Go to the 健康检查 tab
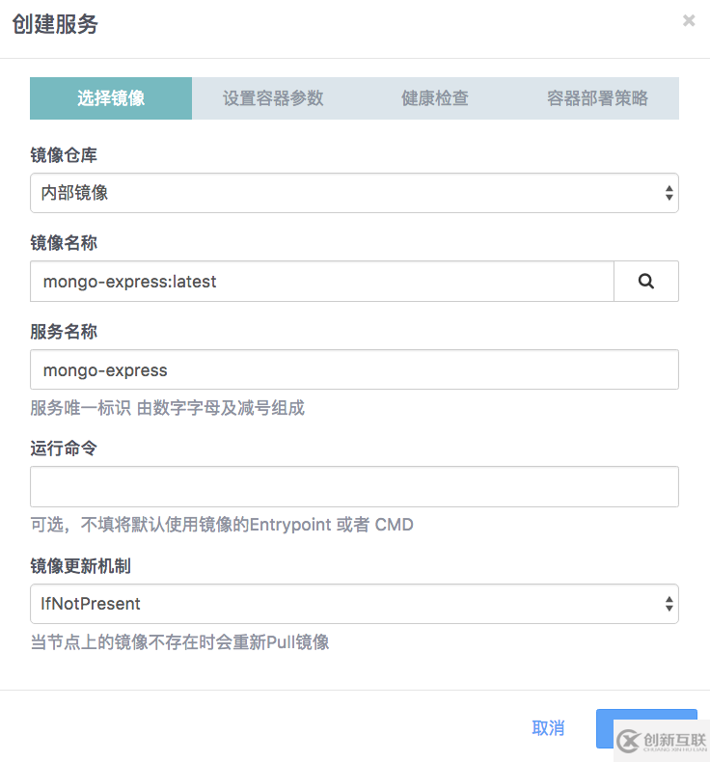 click(435, 98)
